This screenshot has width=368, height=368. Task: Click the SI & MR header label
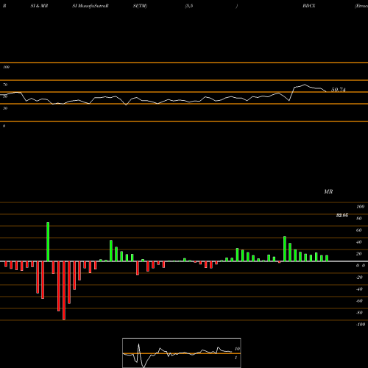[39, 6]
